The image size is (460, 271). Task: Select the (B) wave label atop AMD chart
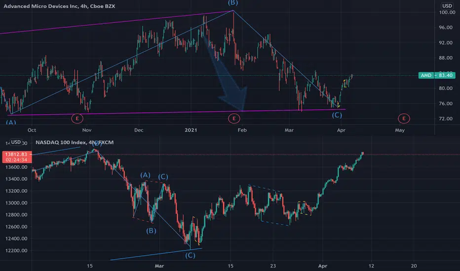(x=233, y=2)
